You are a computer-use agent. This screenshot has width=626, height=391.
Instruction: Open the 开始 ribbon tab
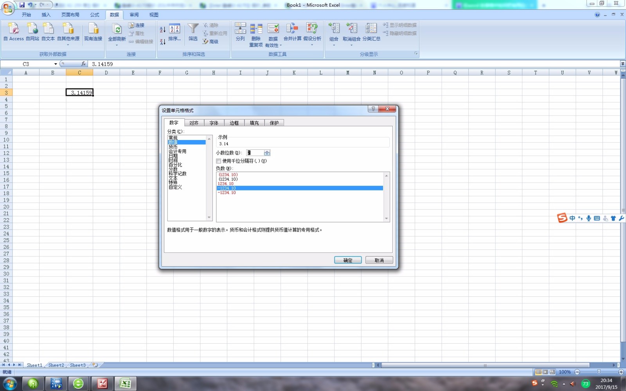[x=26, y=15]
